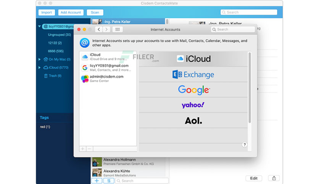Go forward in Internet Accounts window
The width and height of the screenshot is (319, 184).
click(106, 29)
